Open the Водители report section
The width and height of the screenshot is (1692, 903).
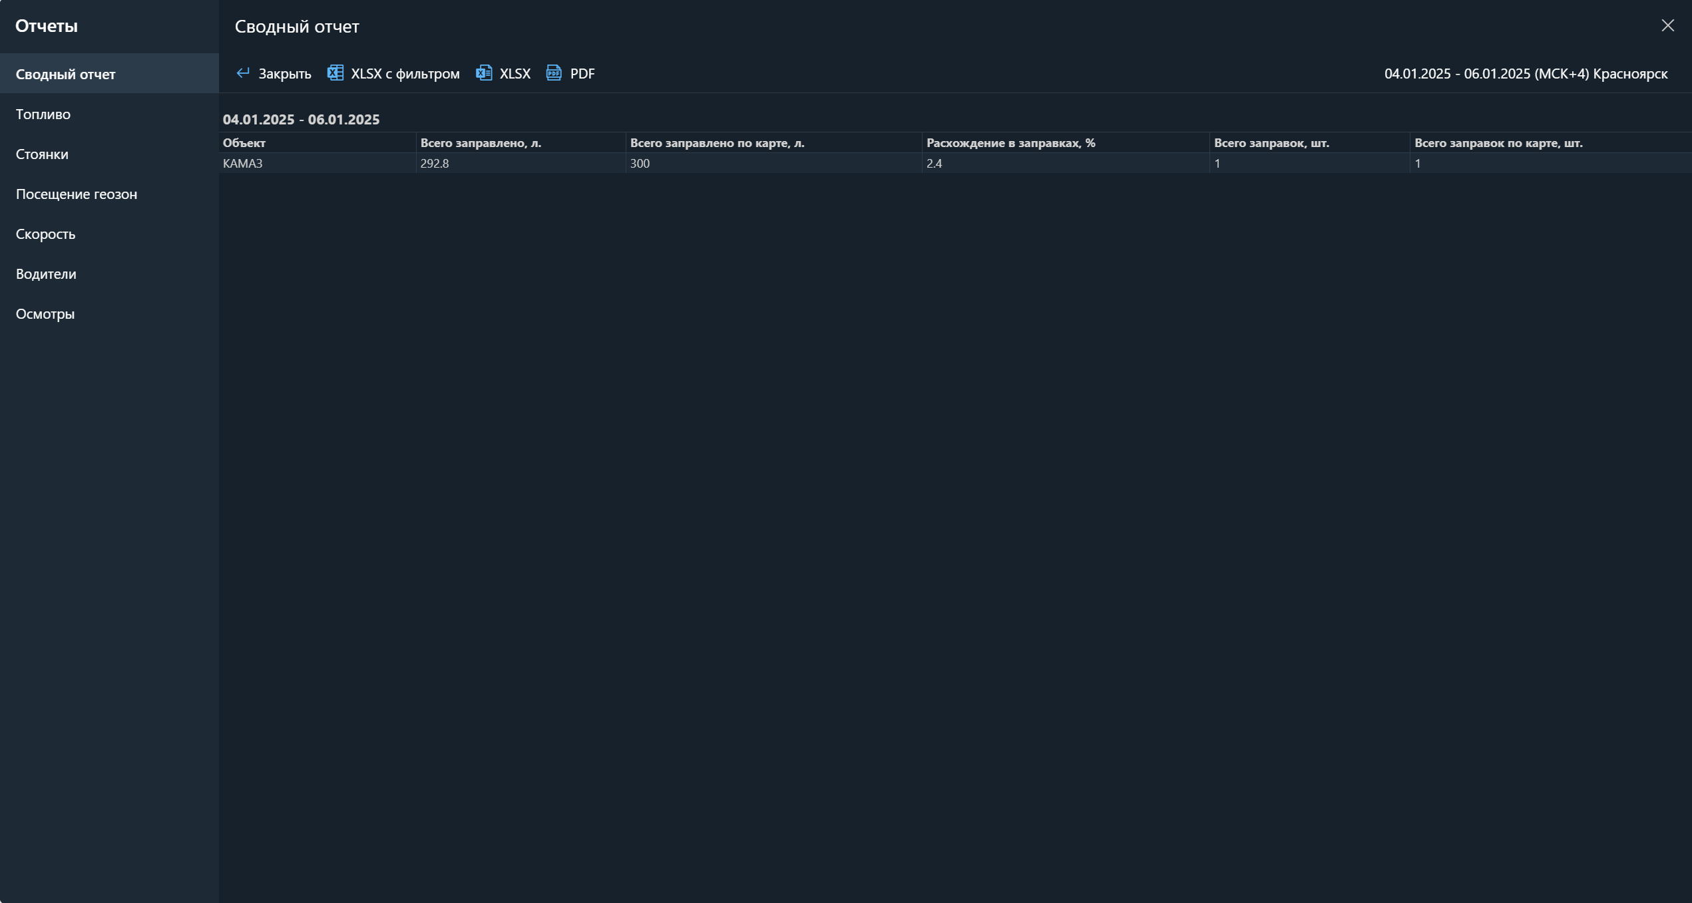(46, 273)
